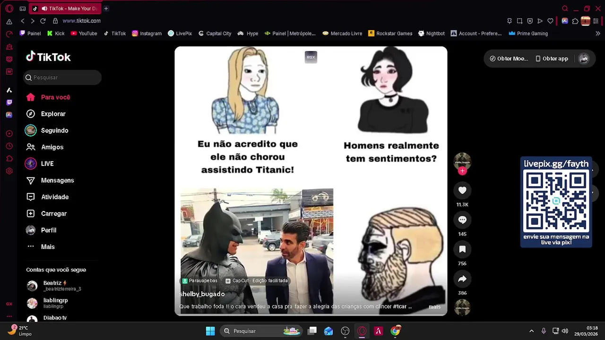Image resolution: width=605 pixels, height=340 pixels.
Task: Expand hidden bookmarks with double chevron
Action: 597,34
